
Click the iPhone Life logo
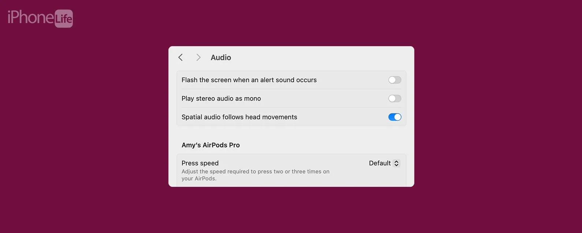[40, 18]
